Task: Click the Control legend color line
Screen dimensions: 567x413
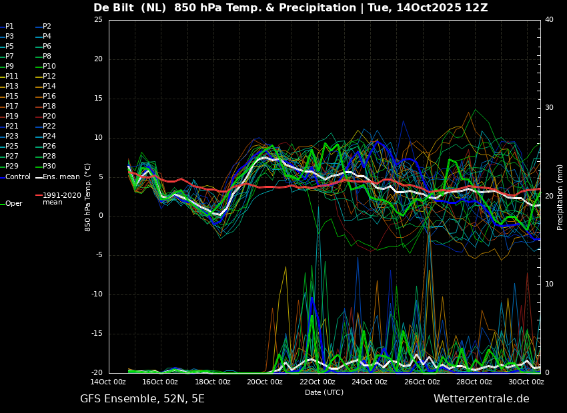Action: pos(2,177)
